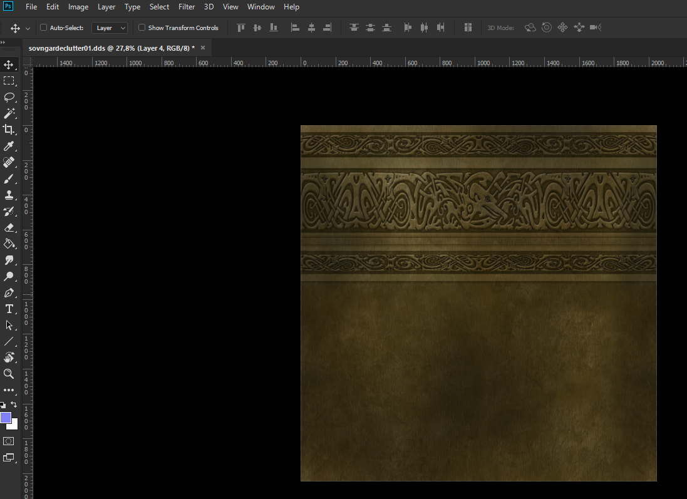The height and width of the screenshot is (499, 687).
Task: Align horizontal centers of layers
Action: point(311,28)
